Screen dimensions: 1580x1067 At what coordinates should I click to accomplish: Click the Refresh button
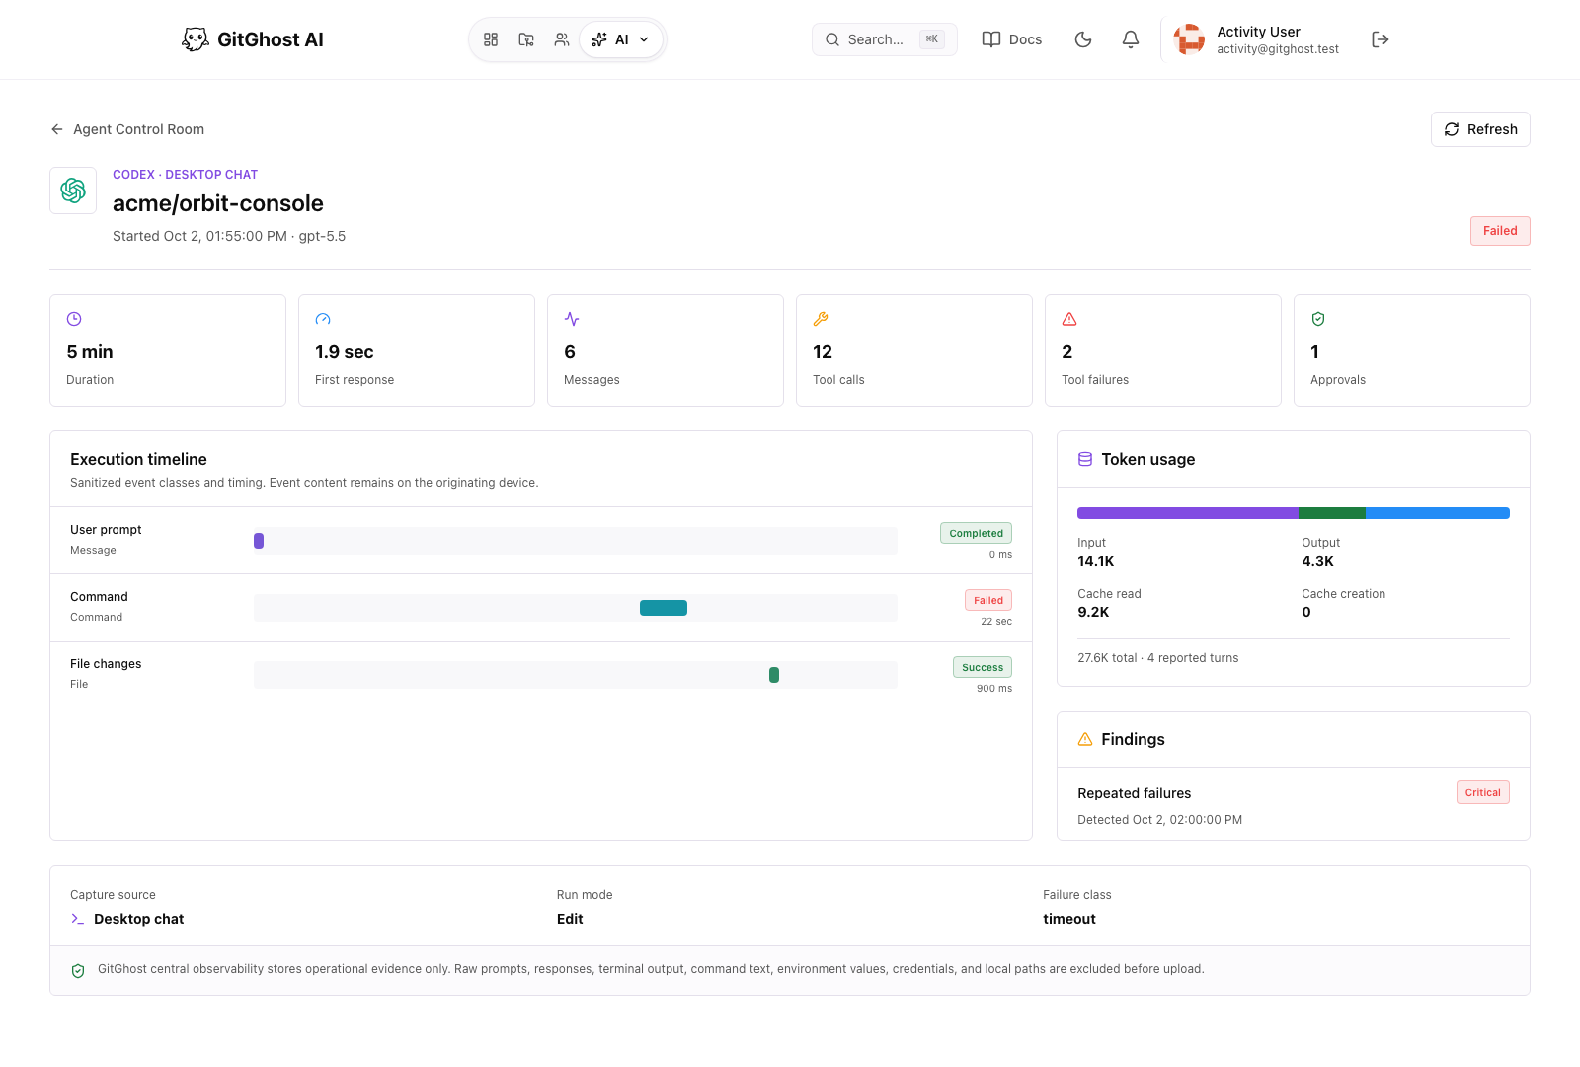tap(1480, 129)
